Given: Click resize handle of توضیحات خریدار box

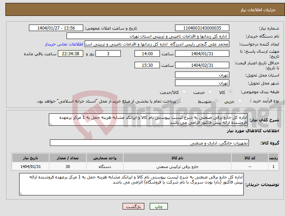Looking at the screenshot, I should pos(21,194).
